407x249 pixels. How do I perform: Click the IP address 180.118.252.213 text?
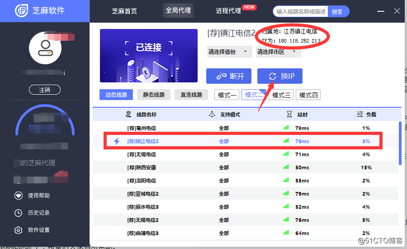click(x=299, y=41)
